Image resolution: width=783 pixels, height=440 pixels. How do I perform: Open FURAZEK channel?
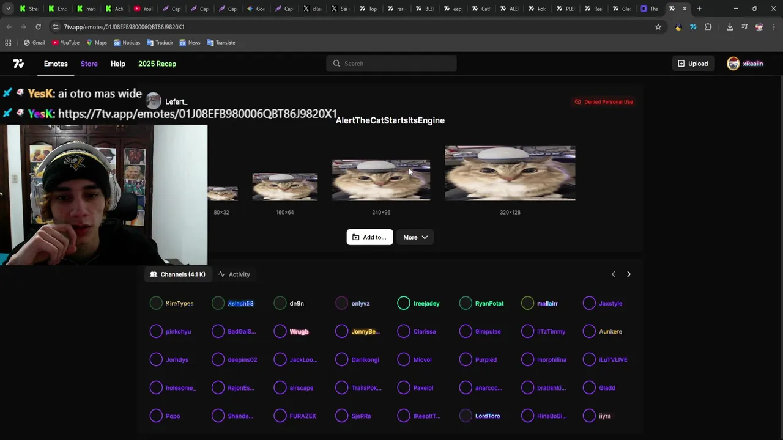click(x=295, y=416)
